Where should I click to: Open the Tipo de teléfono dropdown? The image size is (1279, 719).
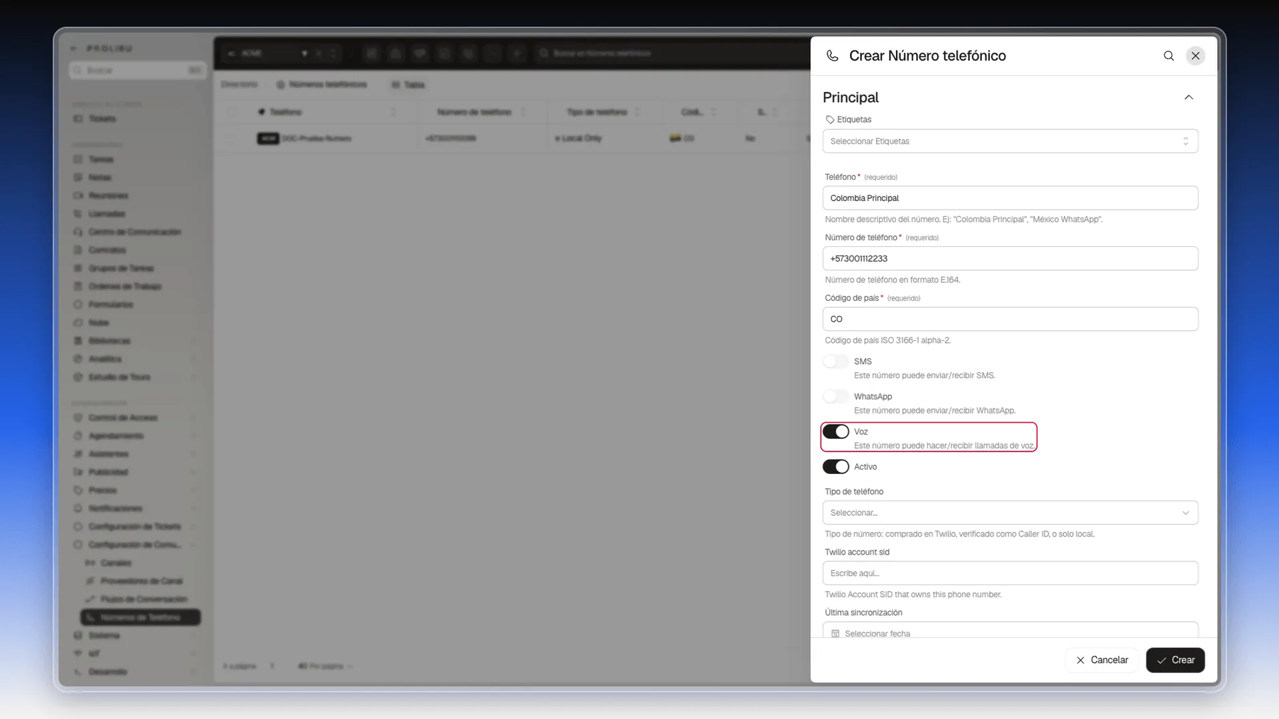tap(1010, 513)
